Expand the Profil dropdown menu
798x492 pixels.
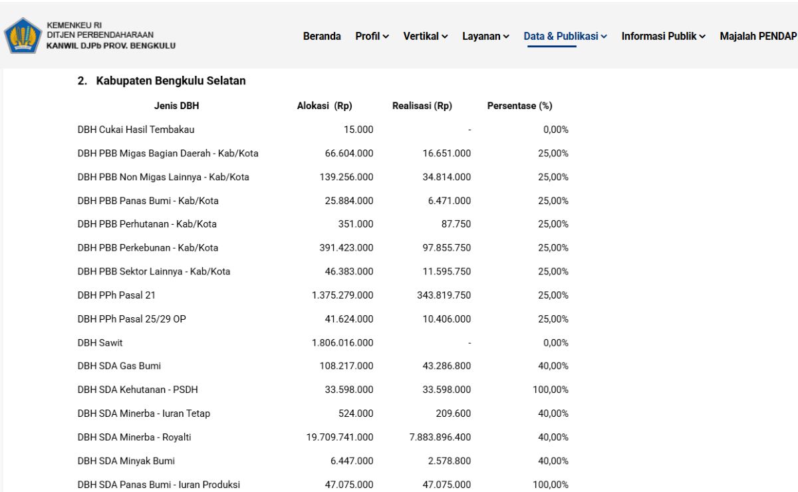point(372,37)
